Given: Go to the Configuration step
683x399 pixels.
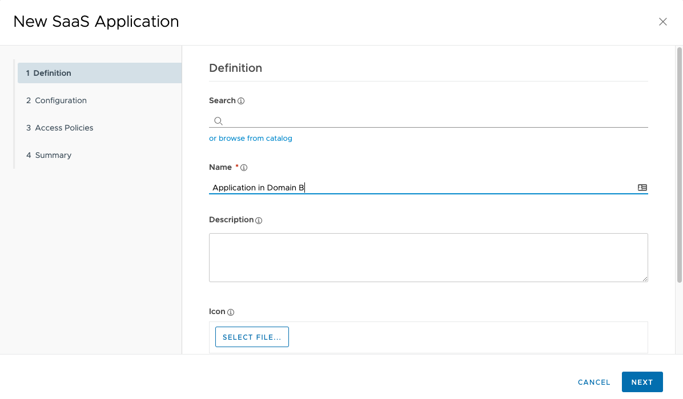Looking at the screenshot, I should tap(61, 100).
